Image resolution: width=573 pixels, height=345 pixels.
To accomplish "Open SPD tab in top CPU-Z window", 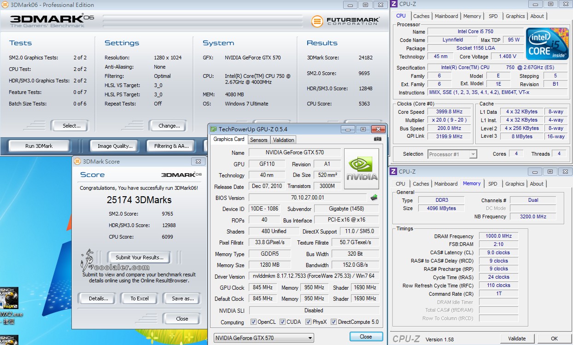I will tap(493, 16).
